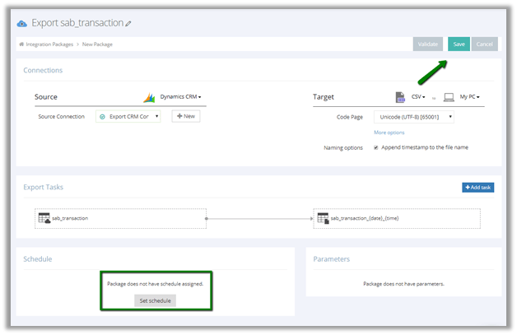
Task: Open the My PC target location dropdown
Action: pos(469,97)
